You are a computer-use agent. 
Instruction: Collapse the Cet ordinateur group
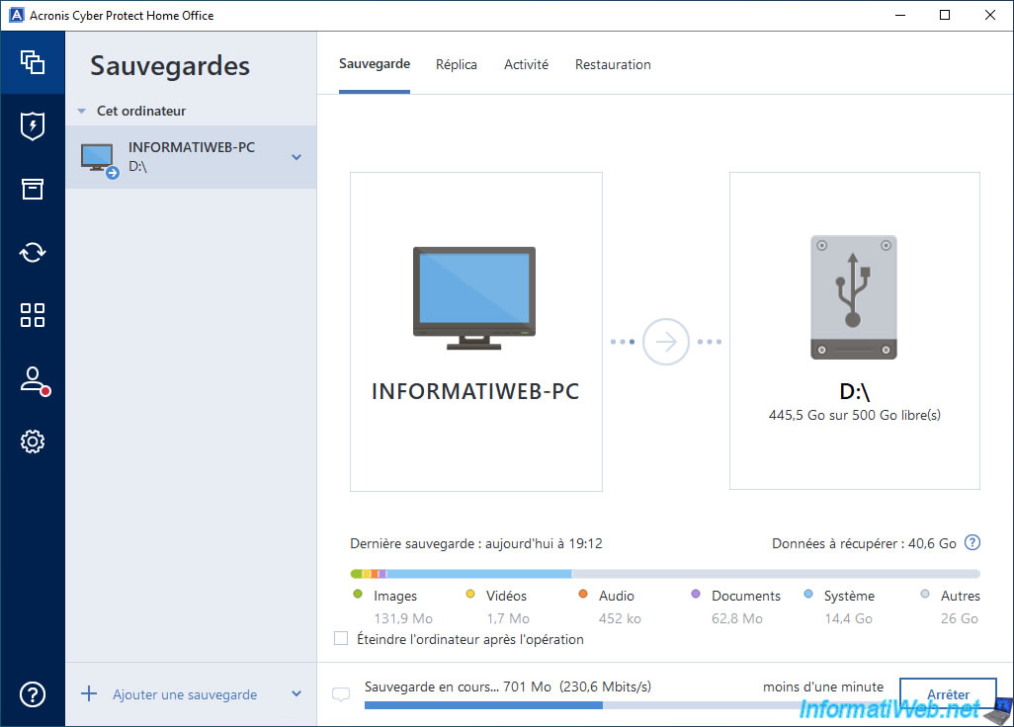pyautogui.click(x=81, y=112)
